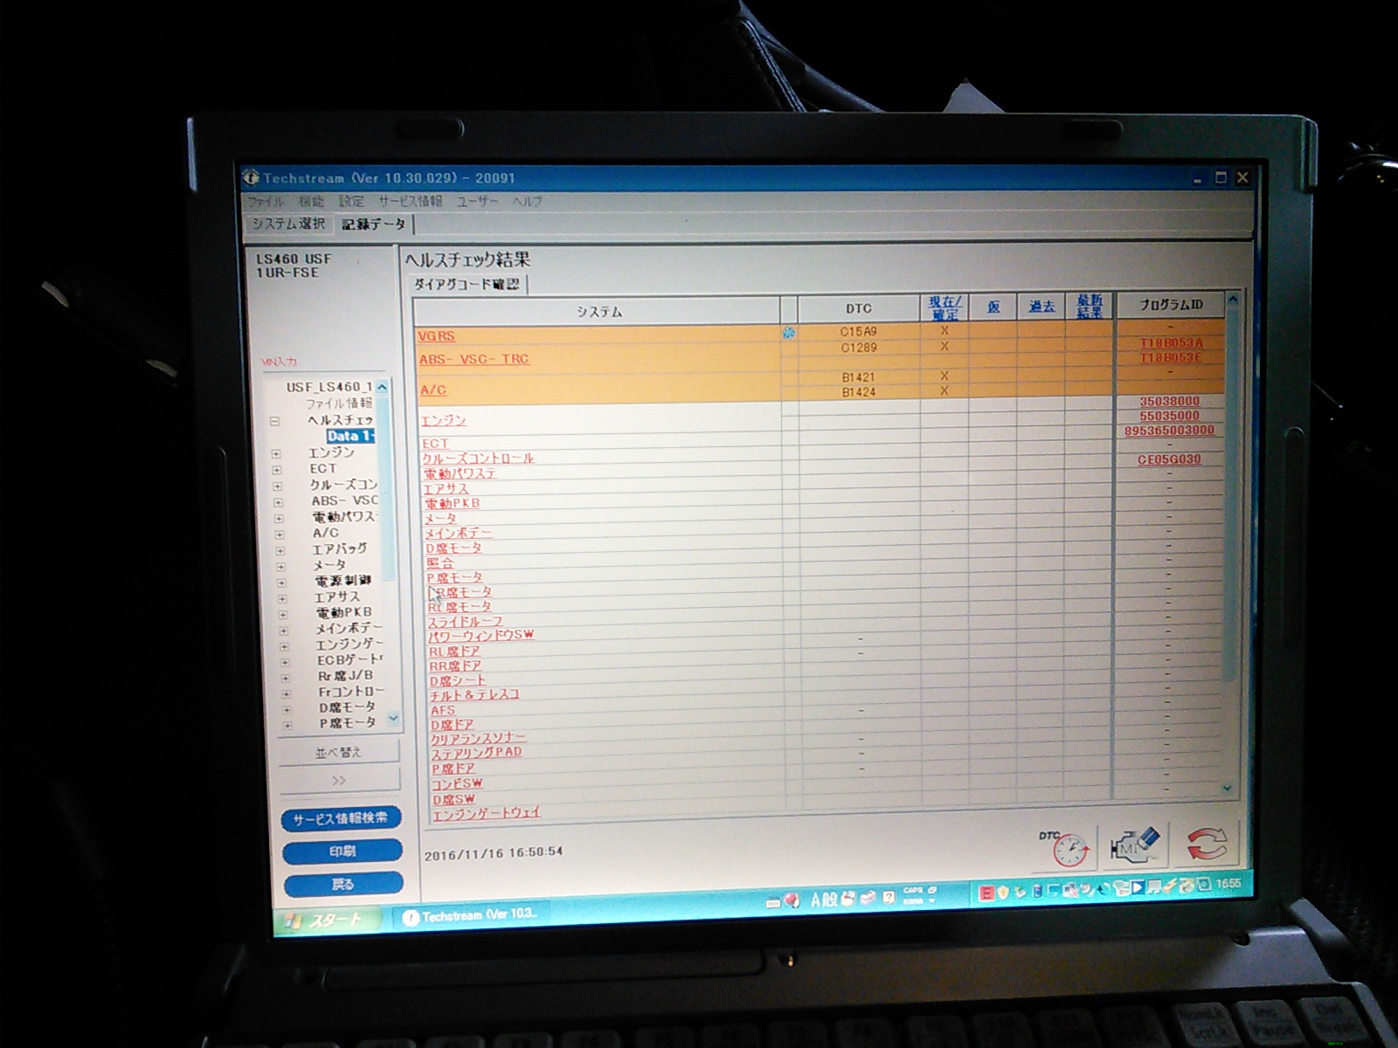The height and width of the screenshot is (1048, 1398).
Task: Collapse the ヘルスチェック tree node
Action: tap(274, 421)
